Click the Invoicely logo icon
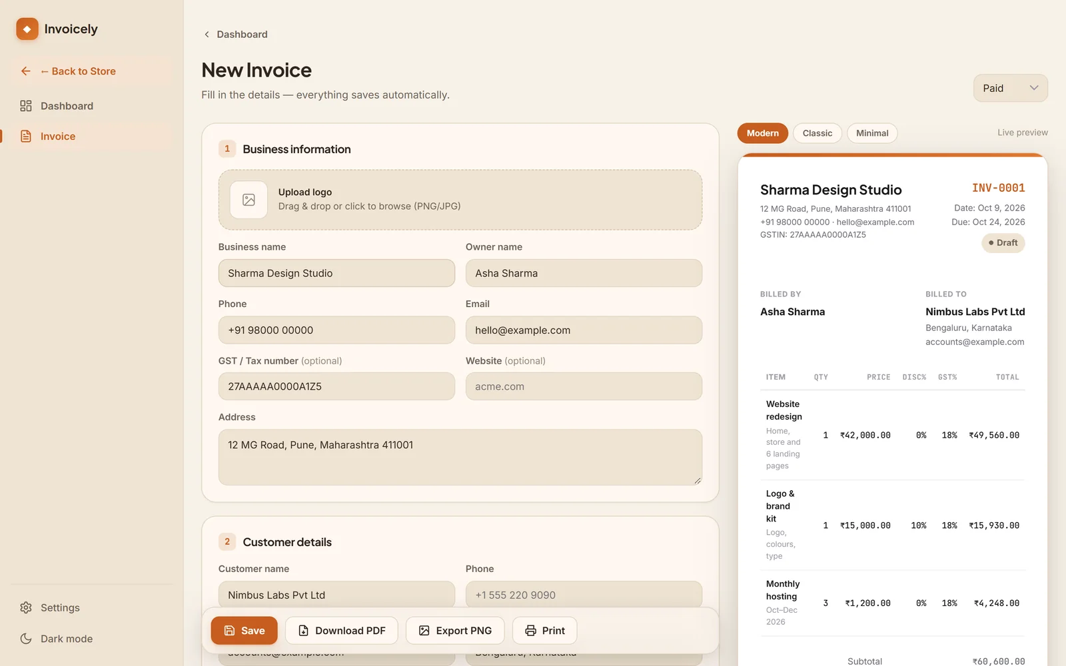 point(27,29)
